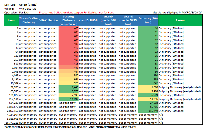Click the orange cell with value 442
The width and height of the screenshot is (207, 129).
(69, 68)
